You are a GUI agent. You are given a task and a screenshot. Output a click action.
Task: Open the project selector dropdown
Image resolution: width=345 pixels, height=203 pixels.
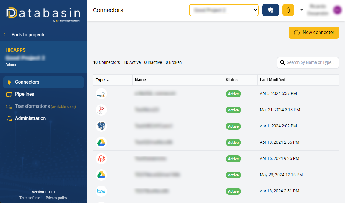coord(224,10)
